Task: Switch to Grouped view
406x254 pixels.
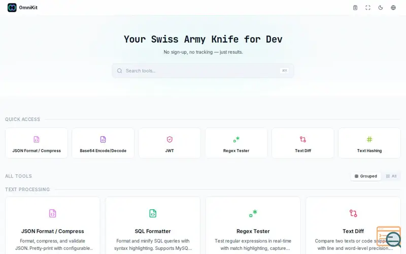Action: click(365, 176)
